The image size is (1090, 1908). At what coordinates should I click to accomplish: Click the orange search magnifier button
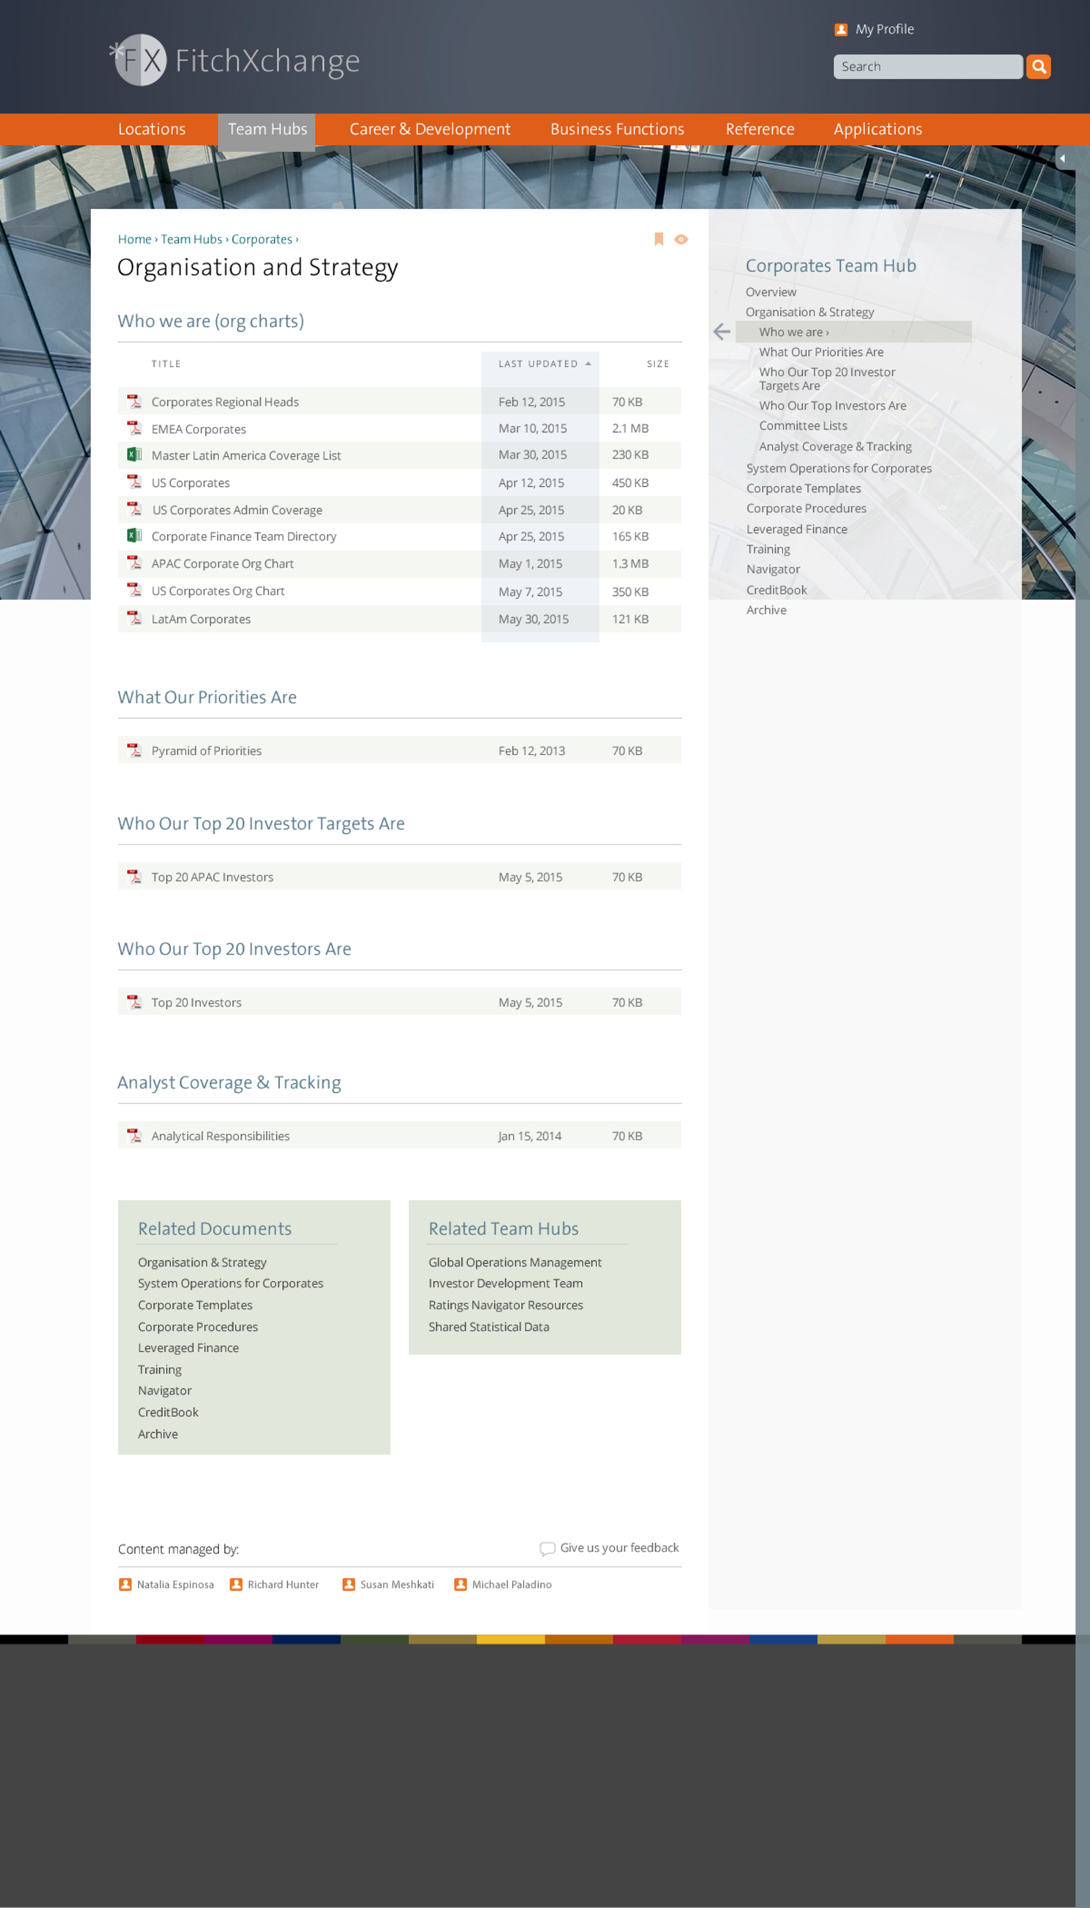click(1038, 66)
